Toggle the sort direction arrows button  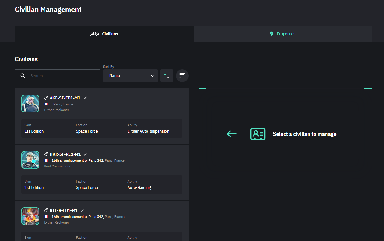coord(167,76)
